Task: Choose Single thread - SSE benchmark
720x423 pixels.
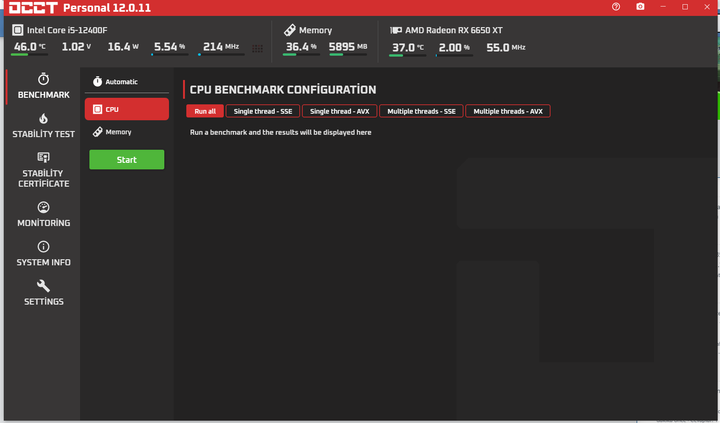Action: coord(263,111)
